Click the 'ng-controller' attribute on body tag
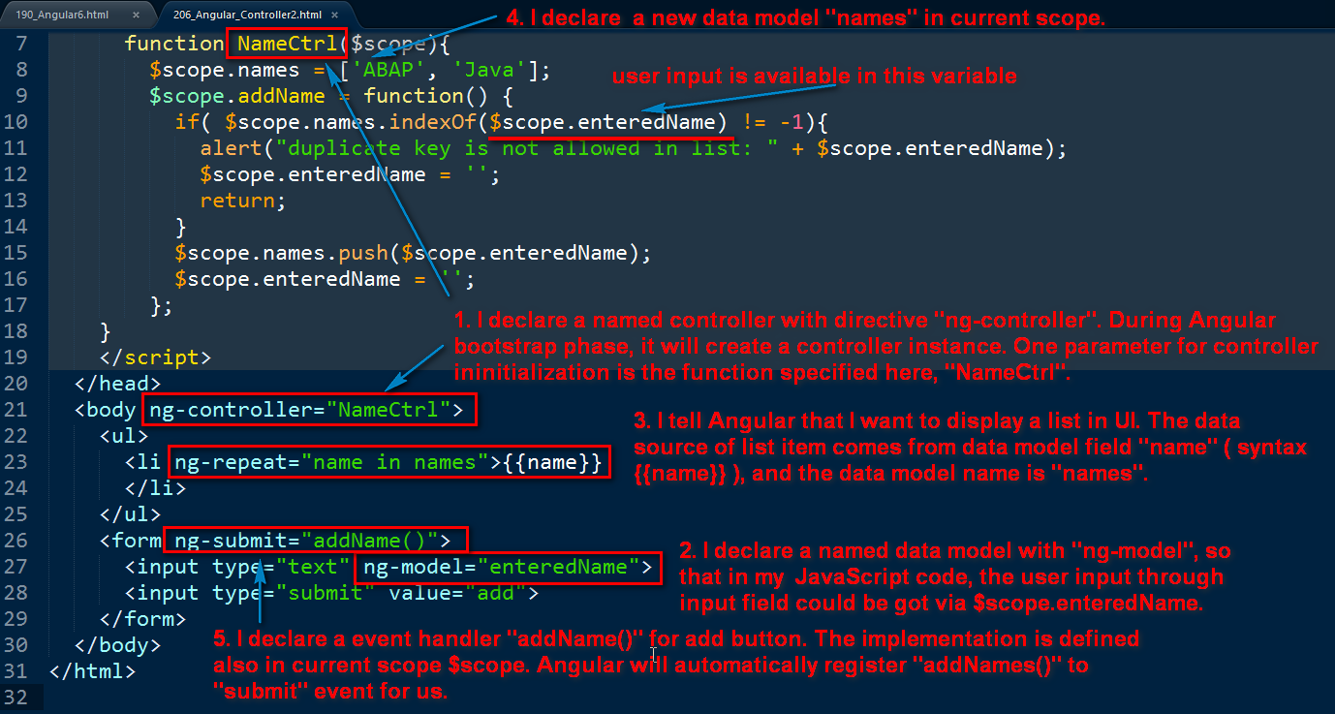 (x=231, y=410)
